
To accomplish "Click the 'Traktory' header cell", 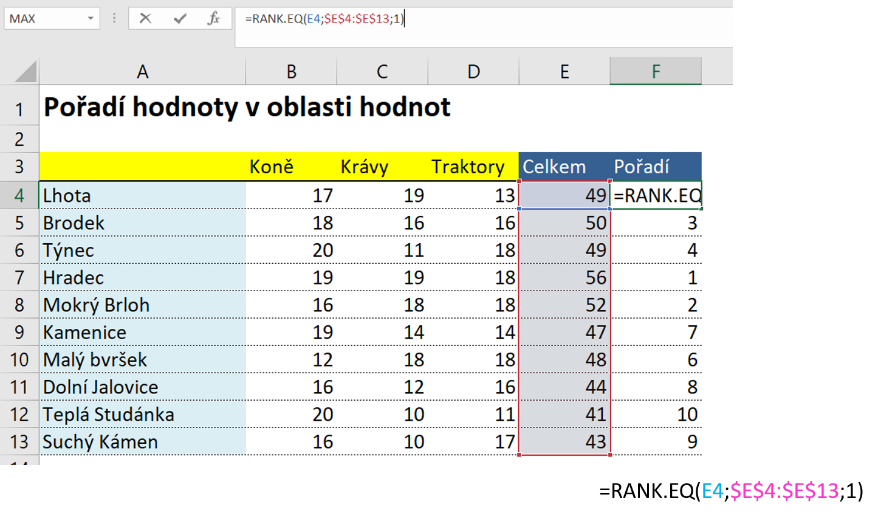I will (x=473, y=167).
